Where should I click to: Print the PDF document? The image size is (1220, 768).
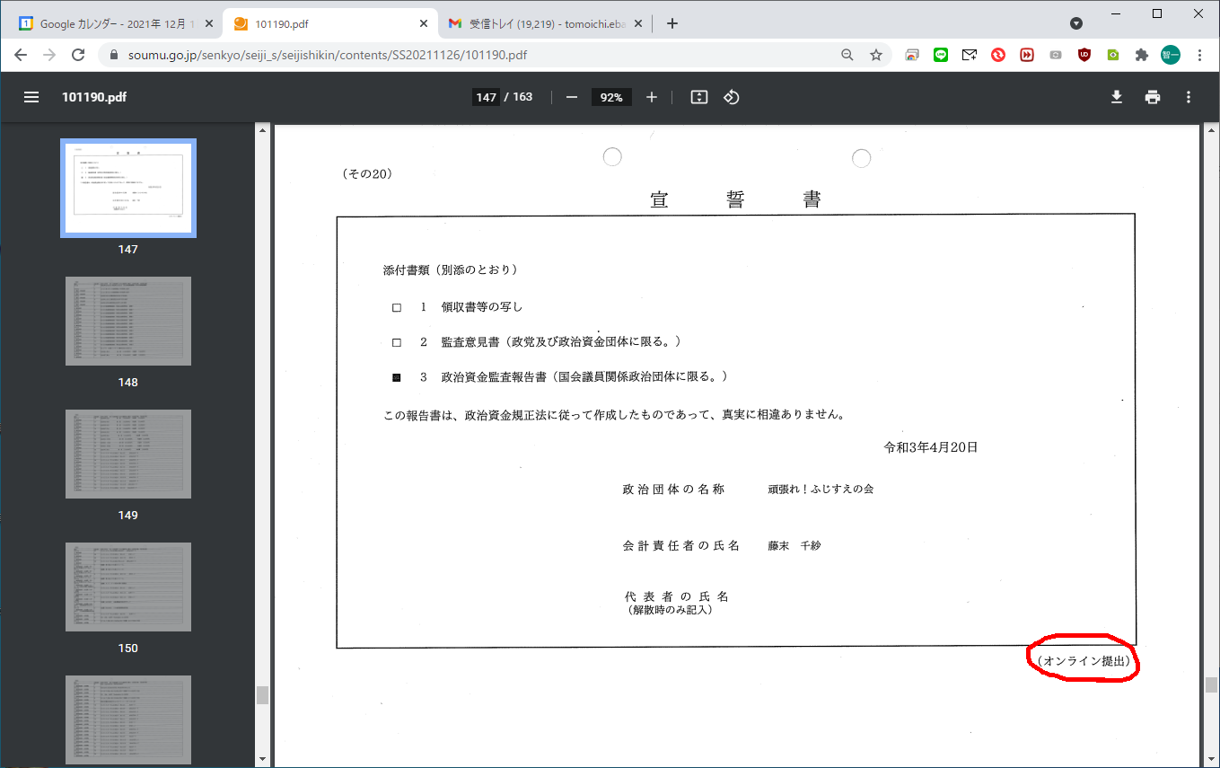point(1153,97)
